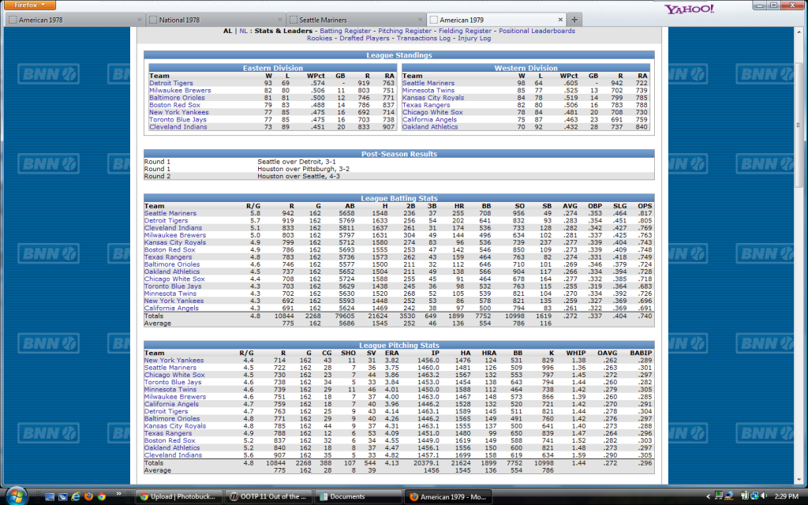Screen dimensions: 808x505
Task: Click the page's vertical scrollbar thumb
Action: click(x=799, y=125)
